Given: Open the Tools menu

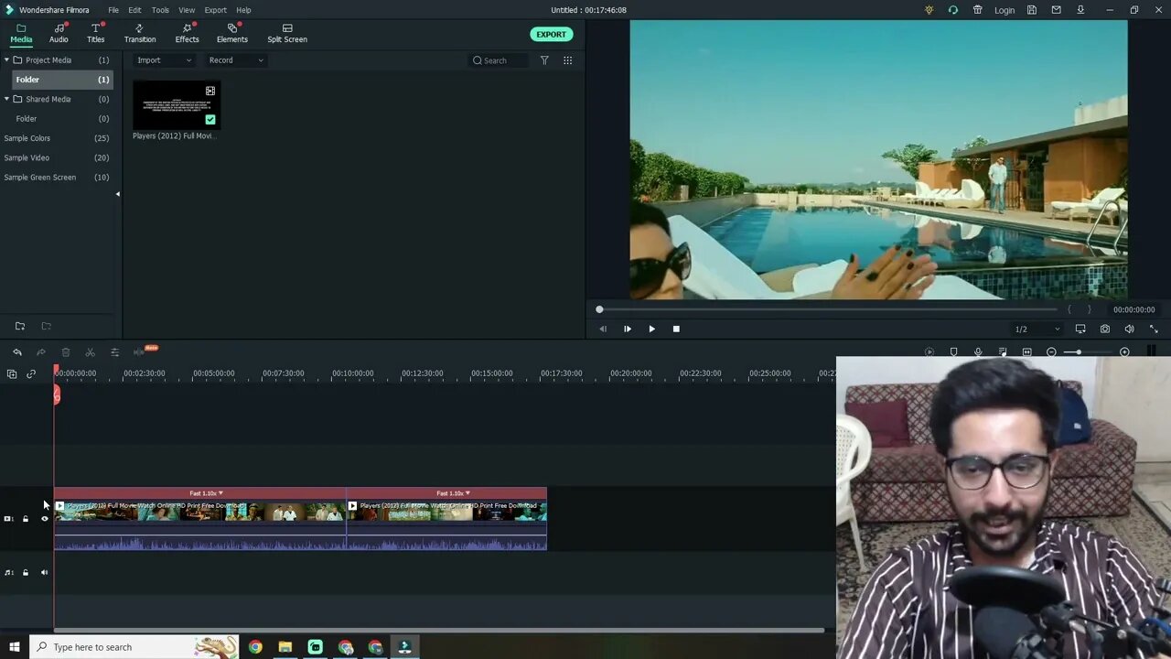Looking at the screenshot, I should 160,10.
